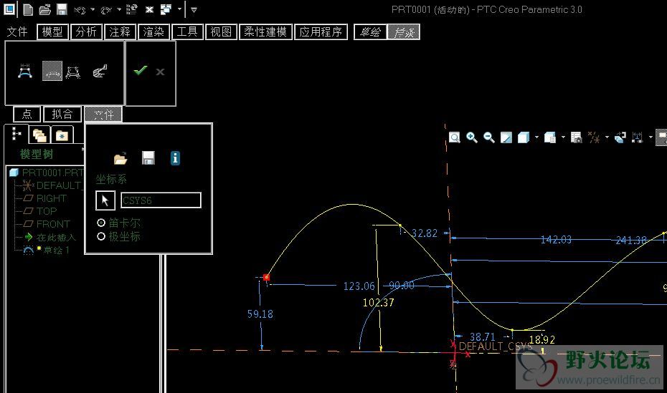Image resolution: width=667 pixels, height=393 pixels.
Task: Switch to the 应用程序 tab
Action: [x=321, y=31]
